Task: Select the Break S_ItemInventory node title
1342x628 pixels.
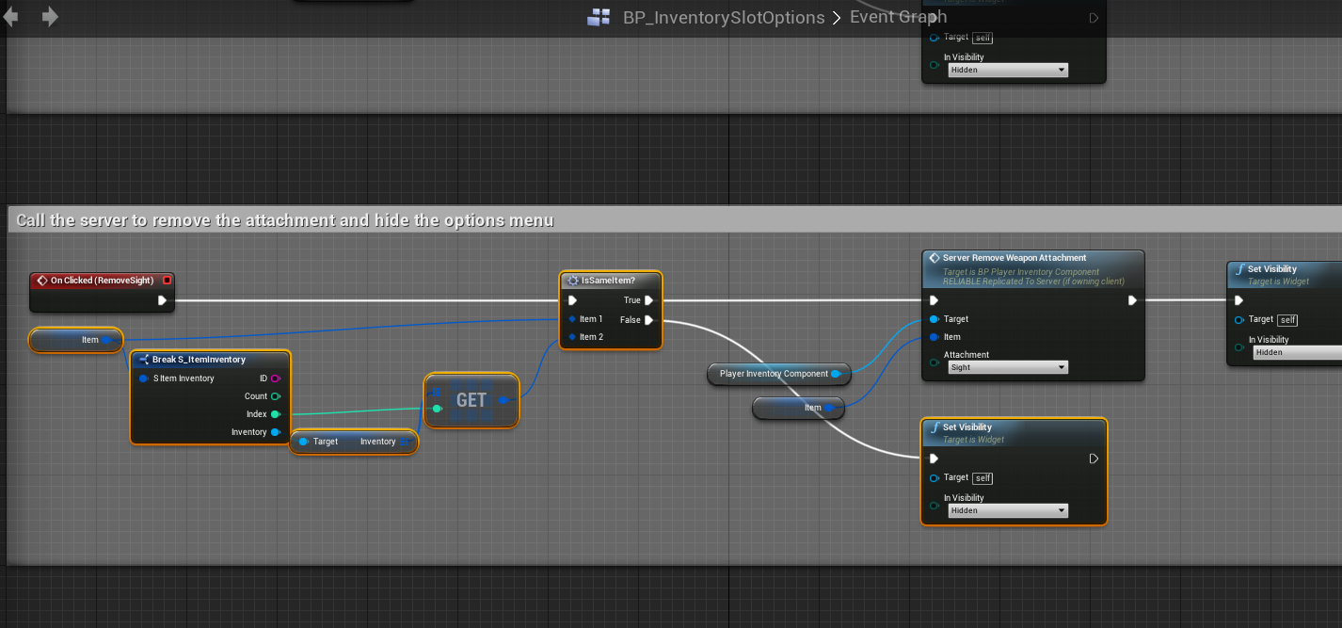Action: (x=199, y=360)
